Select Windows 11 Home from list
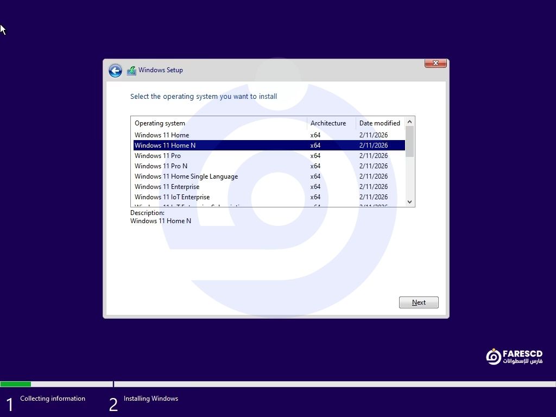556x417 pixels. click(x=162, y=135)
